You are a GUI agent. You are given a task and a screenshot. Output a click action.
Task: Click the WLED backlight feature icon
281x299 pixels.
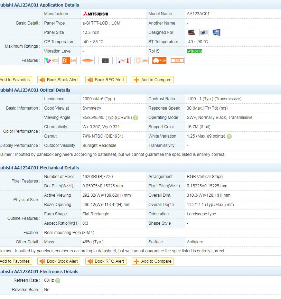click(x=159, y=60)
